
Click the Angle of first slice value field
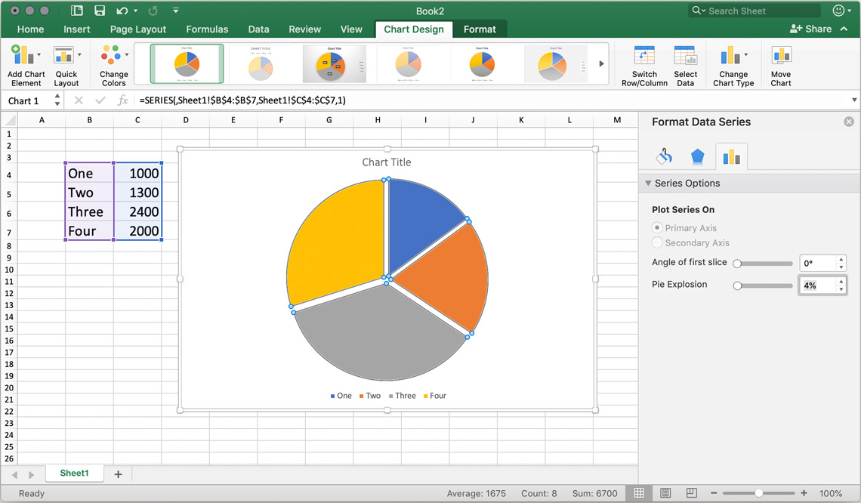[818, 263]
